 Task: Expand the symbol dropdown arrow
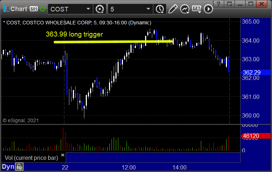click(88, 9)
